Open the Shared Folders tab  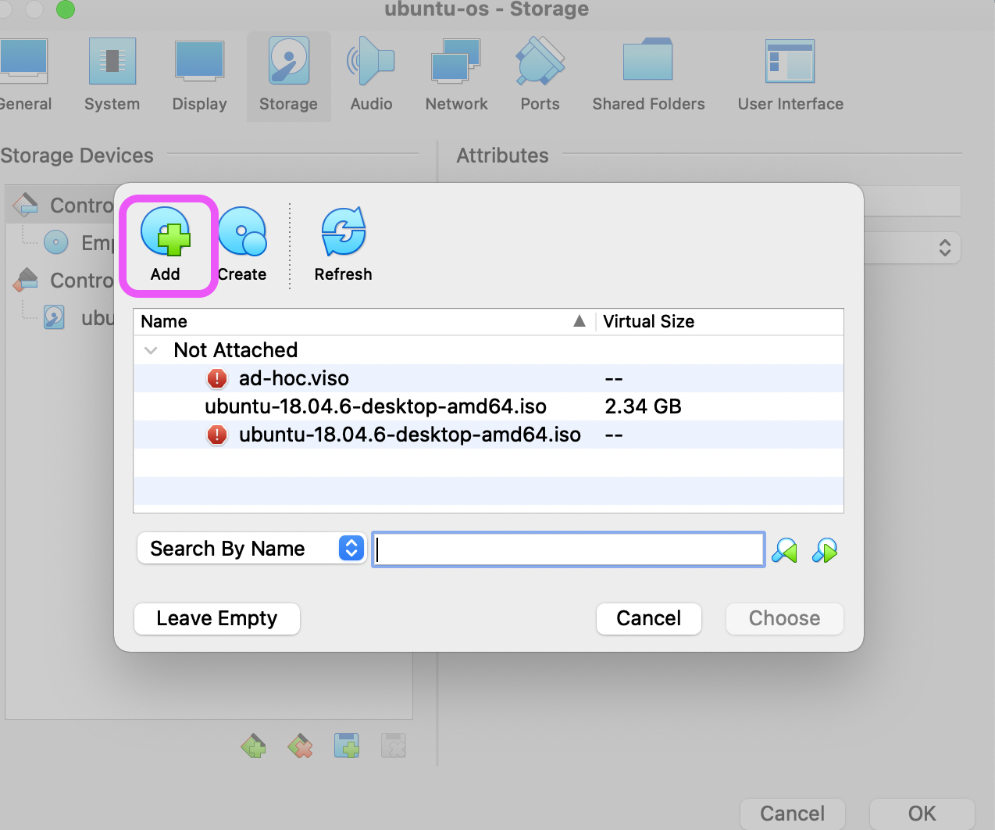tap(648, 76)
